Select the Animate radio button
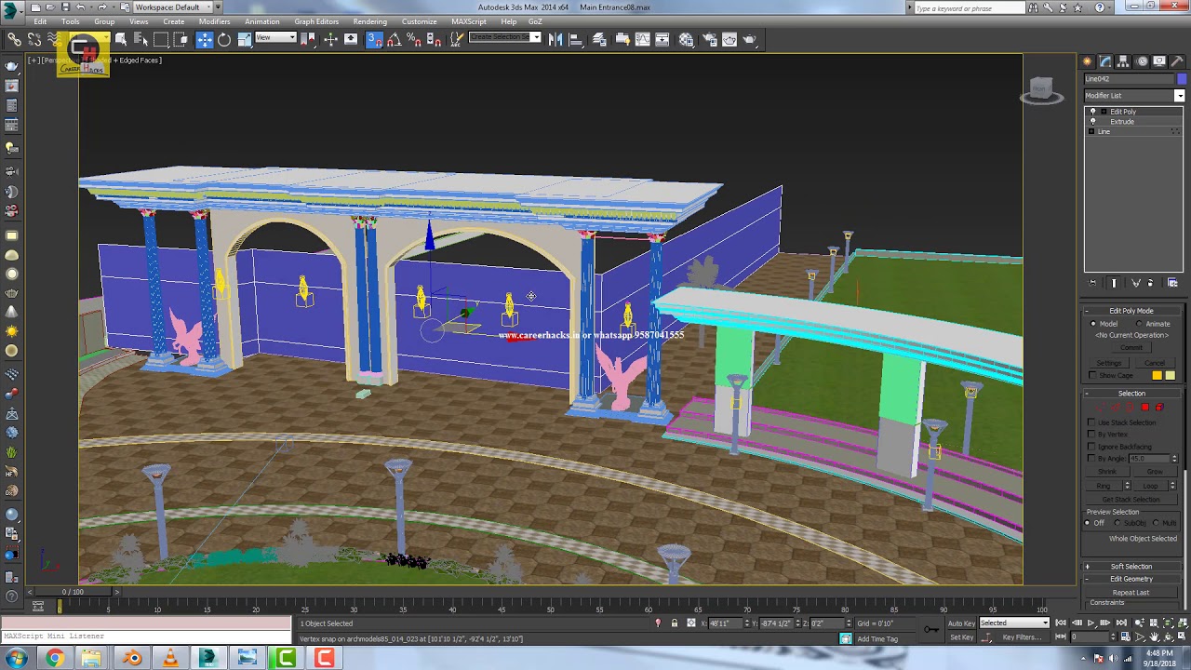Image resolution: width=1191 pixels, height=670 pixels. click(x=1140, y=324)
